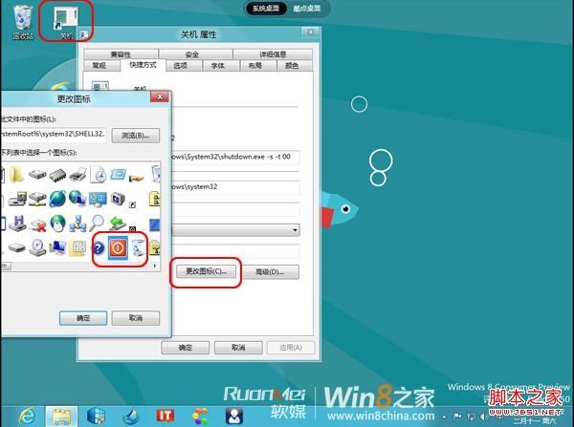Image resolution: width=574 pixels, height=427 pixels.
Task: Click the contact person icon on taskbar
Action: point(234,416)
